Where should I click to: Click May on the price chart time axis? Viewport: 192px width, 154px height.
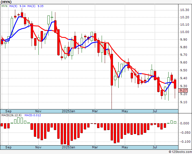point(125,111)
